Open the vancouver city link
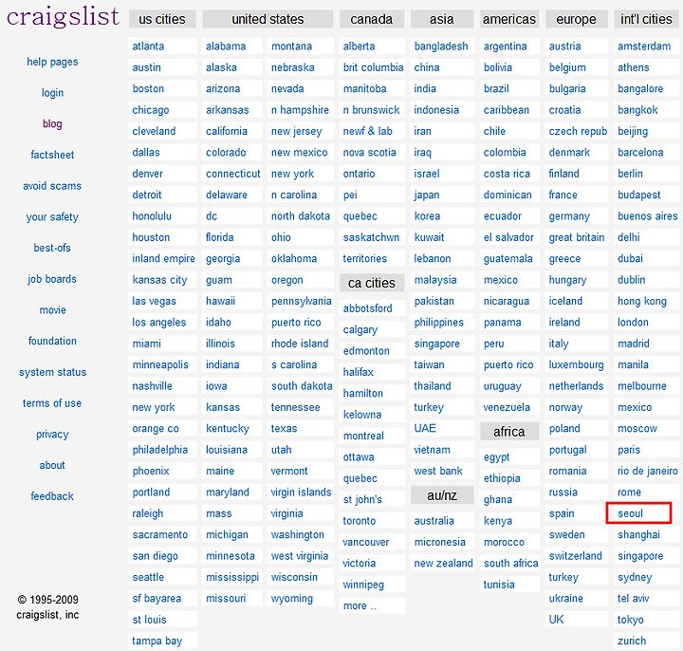The height and width of the screenshot is (651, 683). point(366,542)
